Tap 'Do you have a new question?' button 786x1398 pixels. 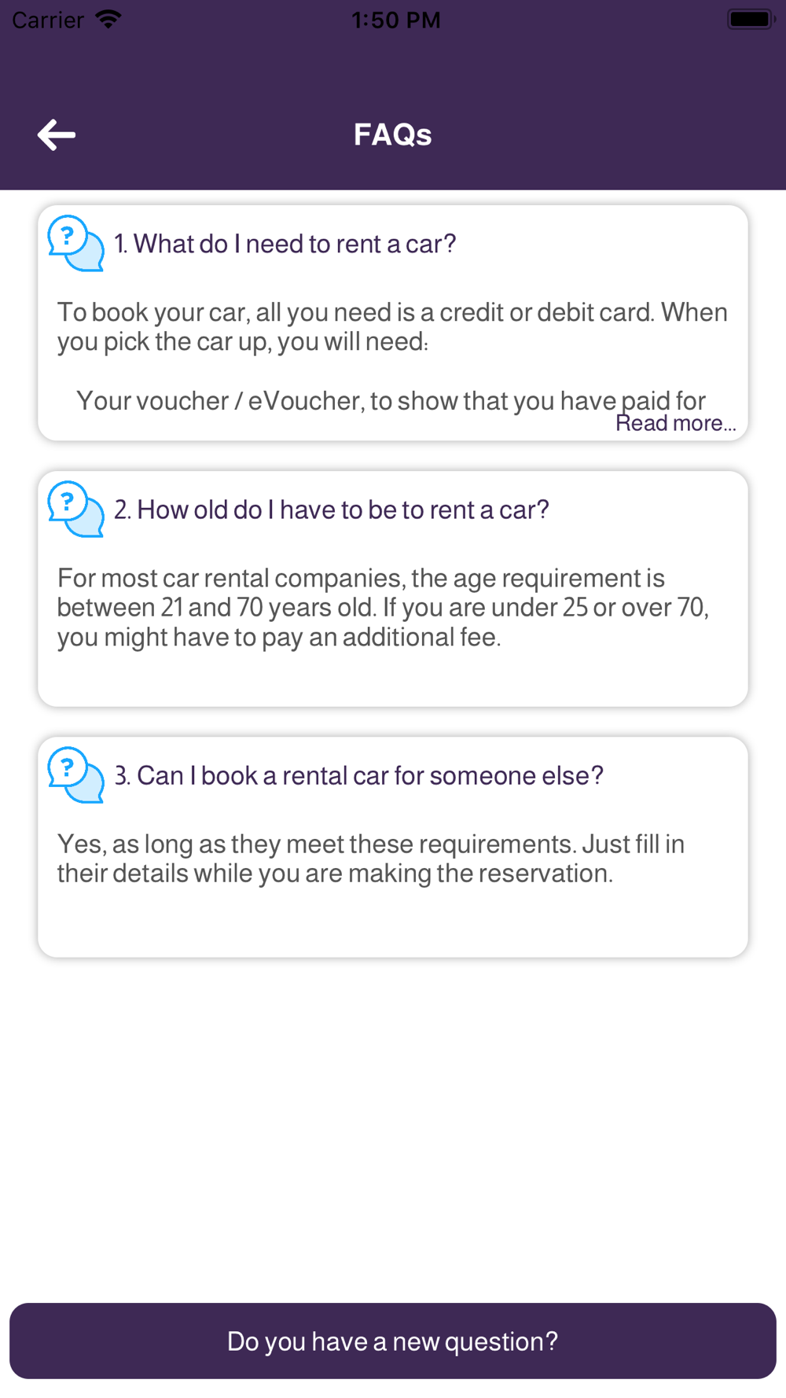point(393,1341)
